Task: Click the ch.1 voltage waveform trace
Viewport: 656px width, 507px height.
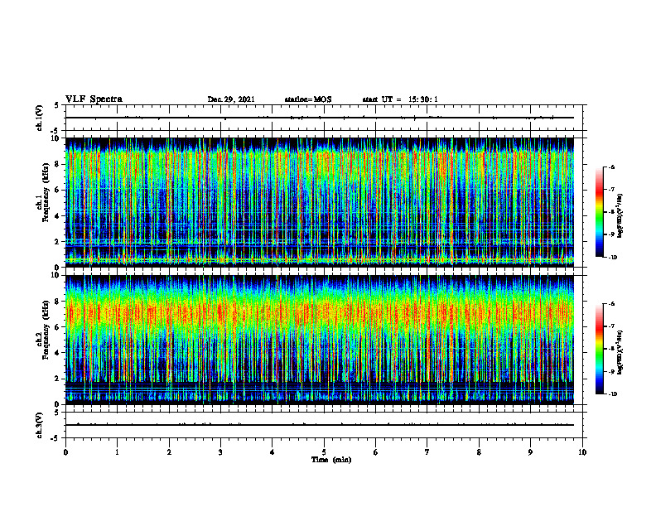Action: pyautogui.click(x=320, y=118)
